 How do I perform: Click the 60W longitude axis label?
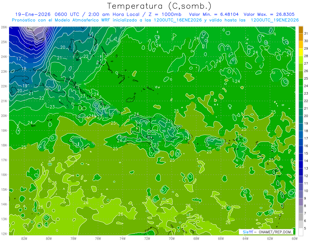[x=294, y=238]
